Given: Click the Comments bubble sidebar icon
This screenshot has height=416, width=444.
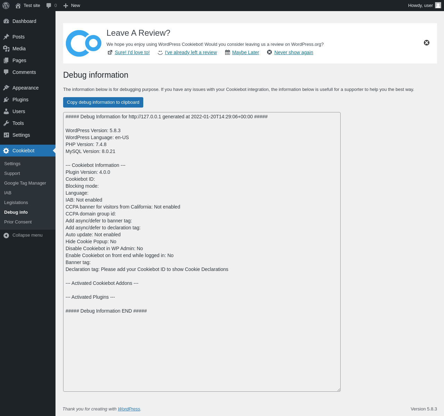Looking at the screenshot, I should point(6,72).
